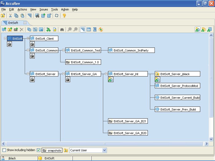The image size is (215, 161).
Task: Enable the Show including hidden checkbox
Action: tap(4, 150)
